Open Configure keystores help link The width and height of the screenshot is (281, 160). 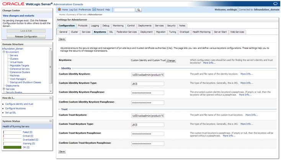point(15,108)
